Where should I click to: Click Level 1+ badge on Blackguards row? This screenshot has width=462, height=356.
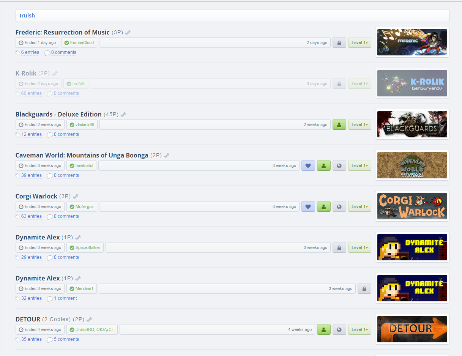[x=360, y=124]
